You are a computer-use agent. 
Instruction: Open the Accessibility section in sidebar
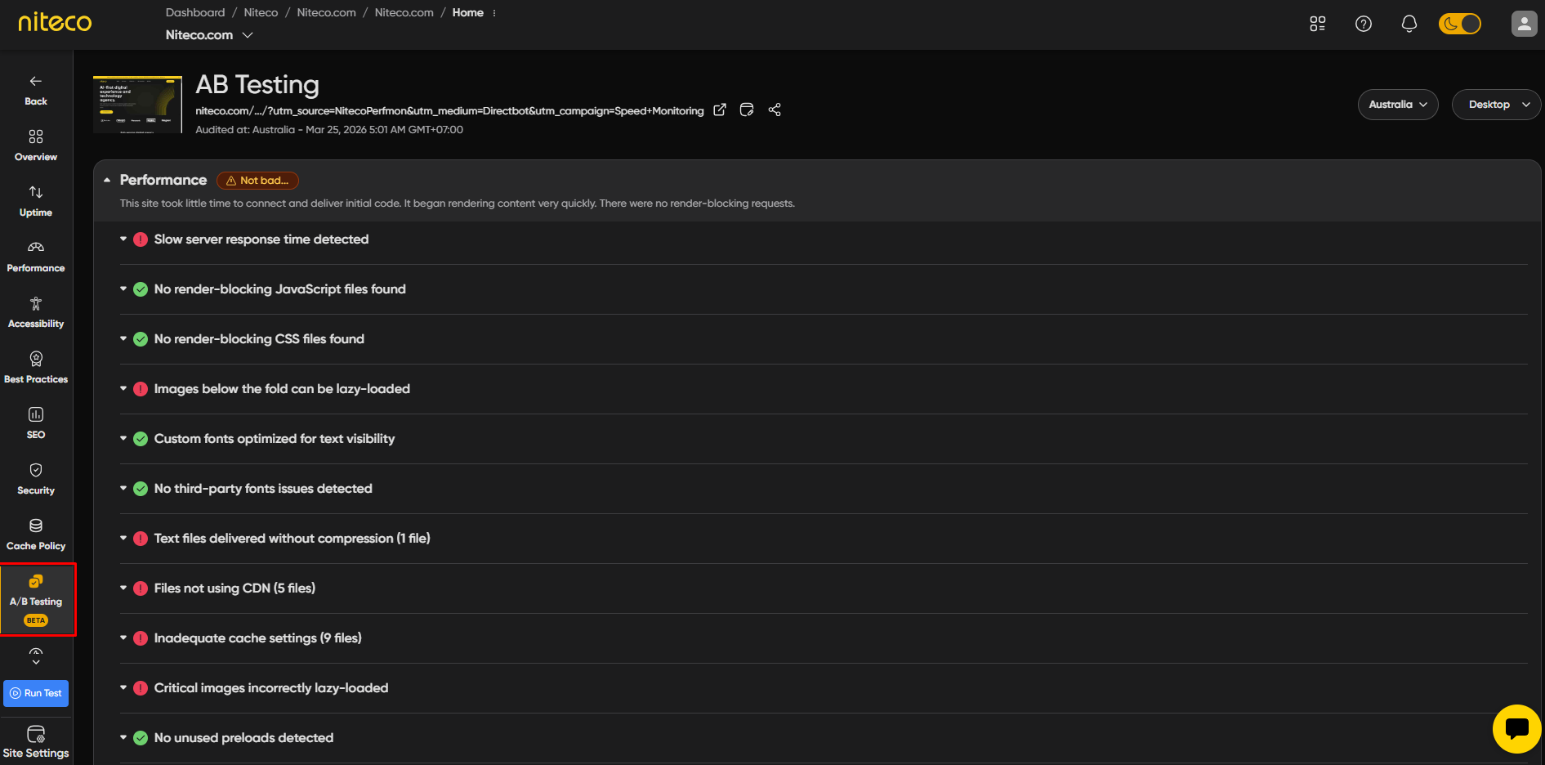tap(36, 312)
